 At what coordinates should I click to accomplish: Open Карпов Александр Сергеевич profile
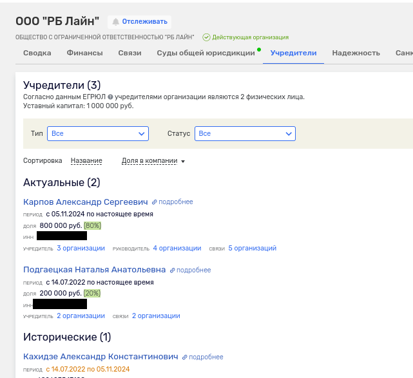[x=86, y=202]
